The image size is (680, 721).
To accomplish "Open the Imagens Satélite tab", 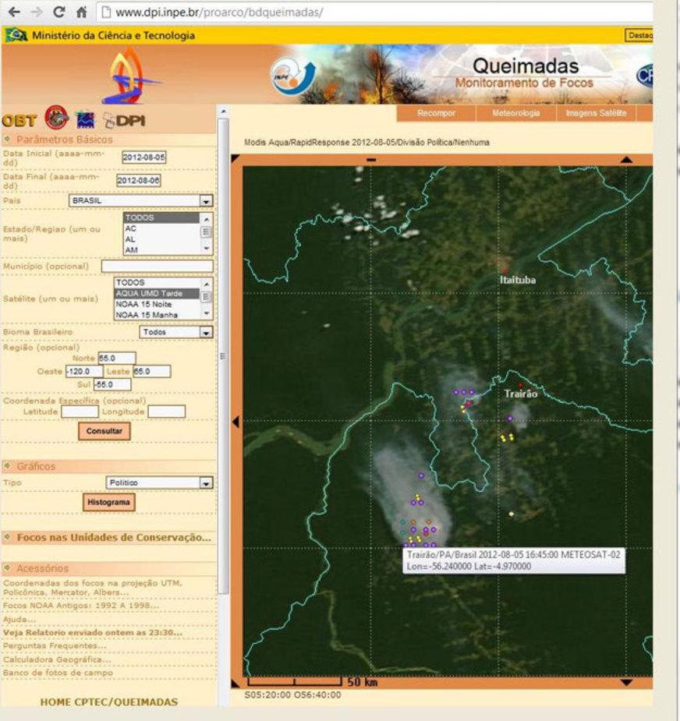I will point(597,113).
